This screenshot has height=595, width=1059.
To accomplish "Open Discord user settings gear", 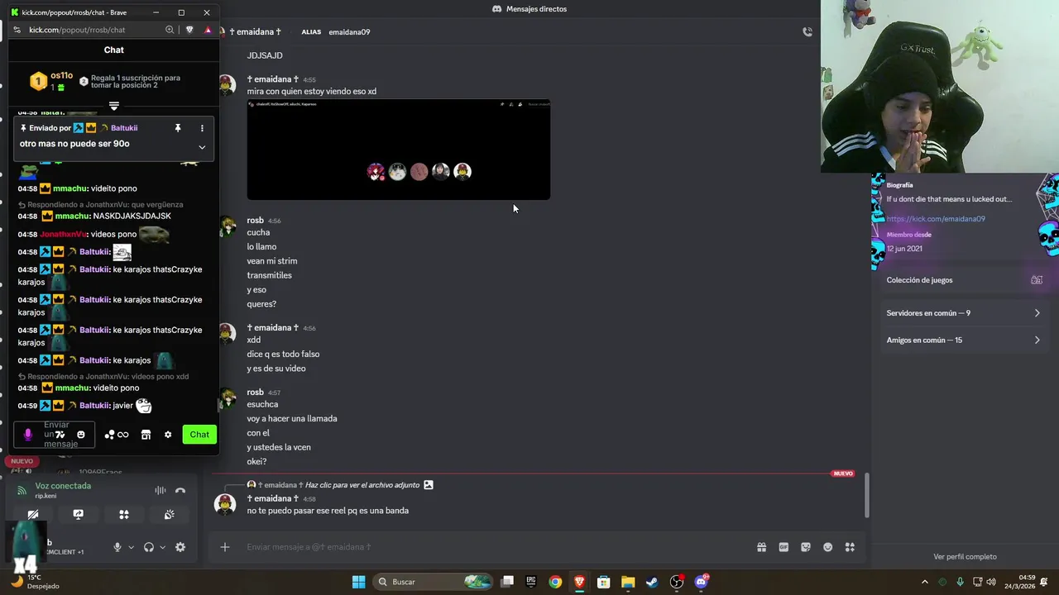I will pos(180,547).
